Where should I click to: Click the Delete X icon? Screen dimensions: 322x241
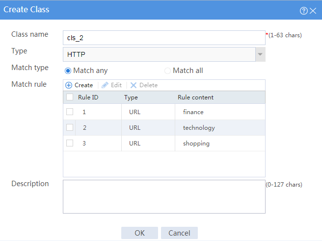134,85
